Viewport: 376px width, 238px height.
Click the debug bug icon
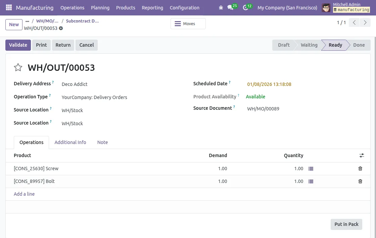point(221,7)
